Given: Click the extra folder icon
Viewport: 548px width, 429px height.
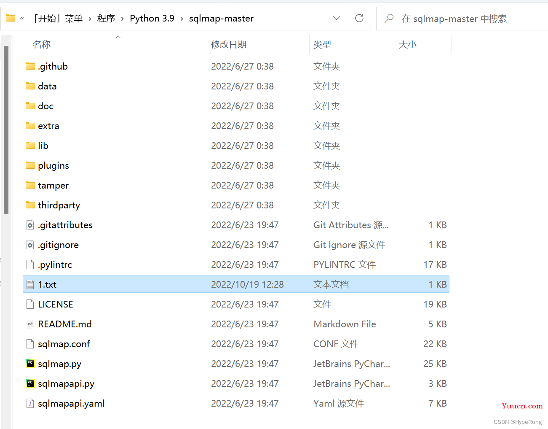Looking at the screenshot, I should [30, 126].
